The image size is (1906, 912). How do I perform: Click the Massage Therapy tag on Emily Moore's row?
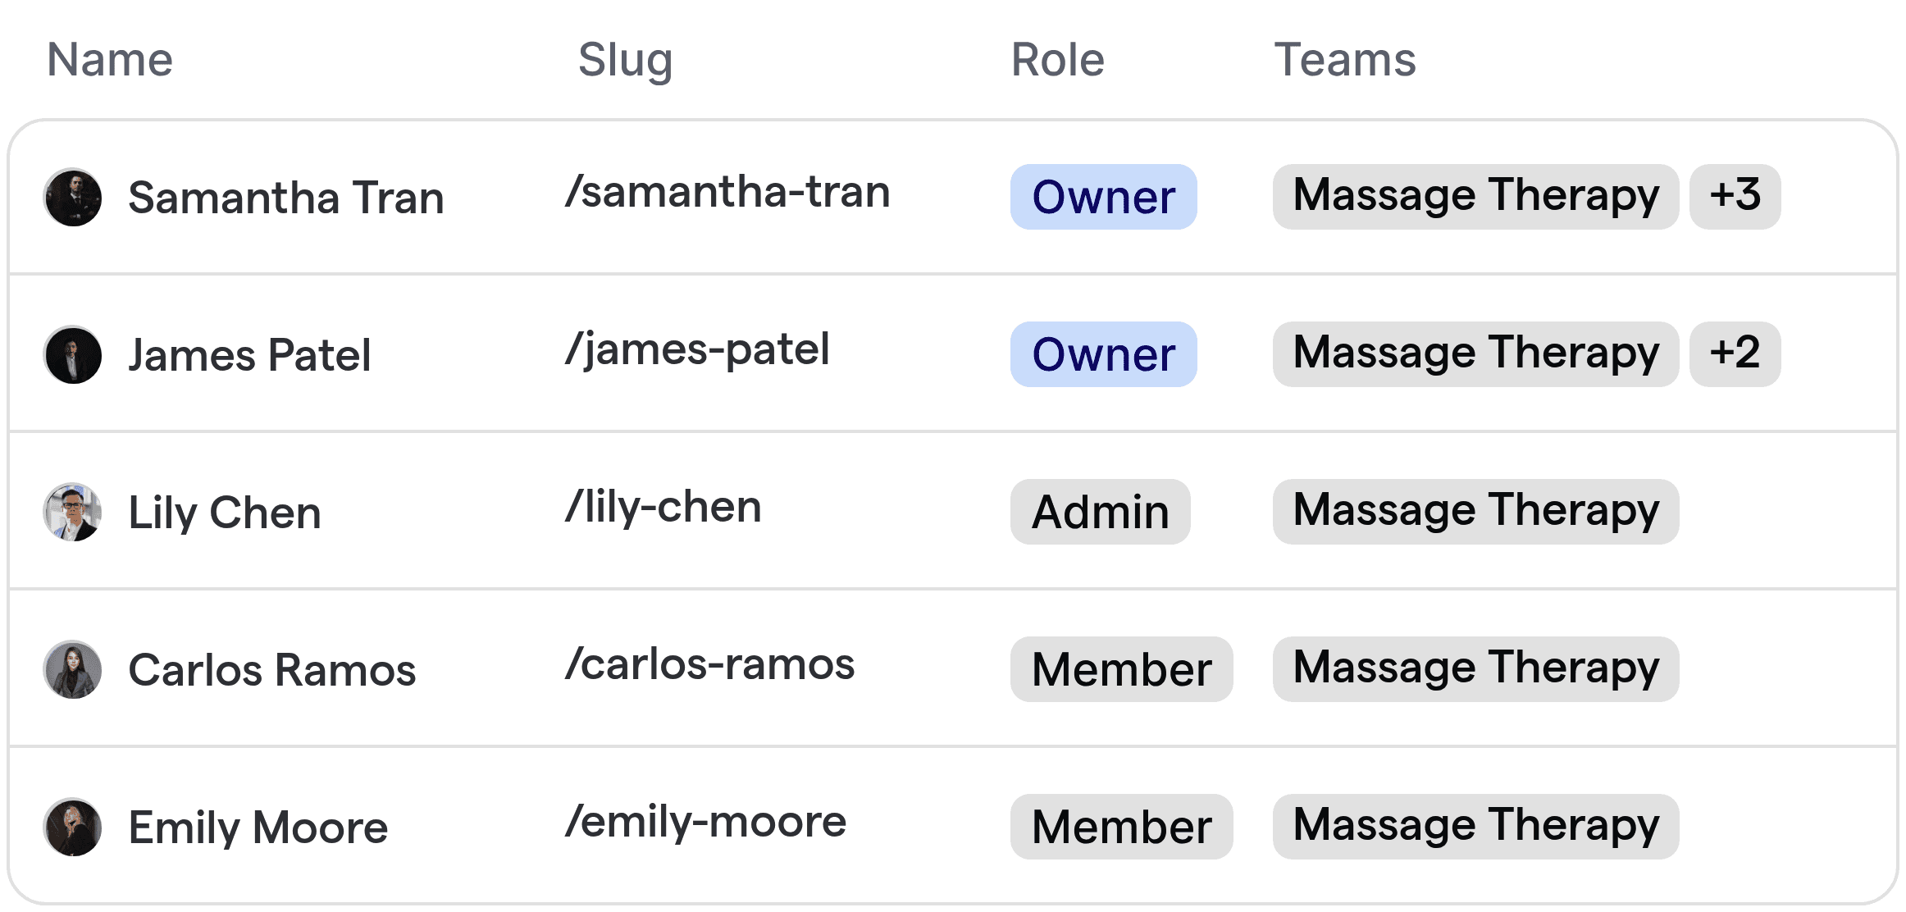coord(1475,827)
